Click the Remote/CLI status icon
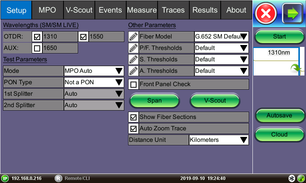The image size is (306, 183). click(58, 178)
